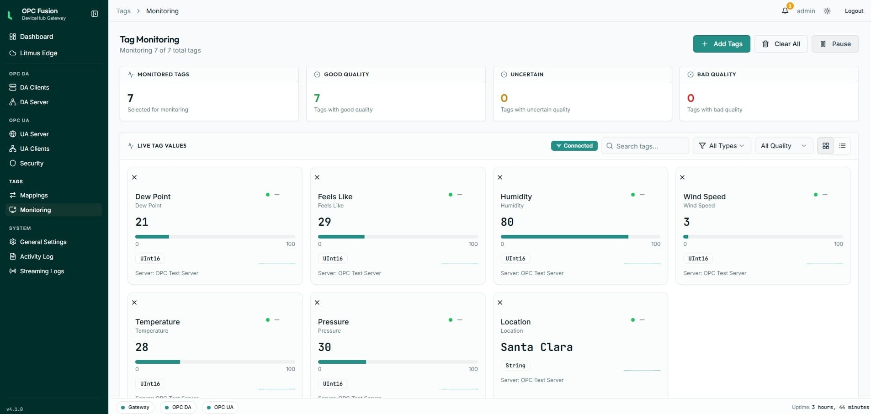Click the Dashboard grid icon
The width and height of the screenshot is (871, 414).
pyautogui.click(x=13, y=37)
